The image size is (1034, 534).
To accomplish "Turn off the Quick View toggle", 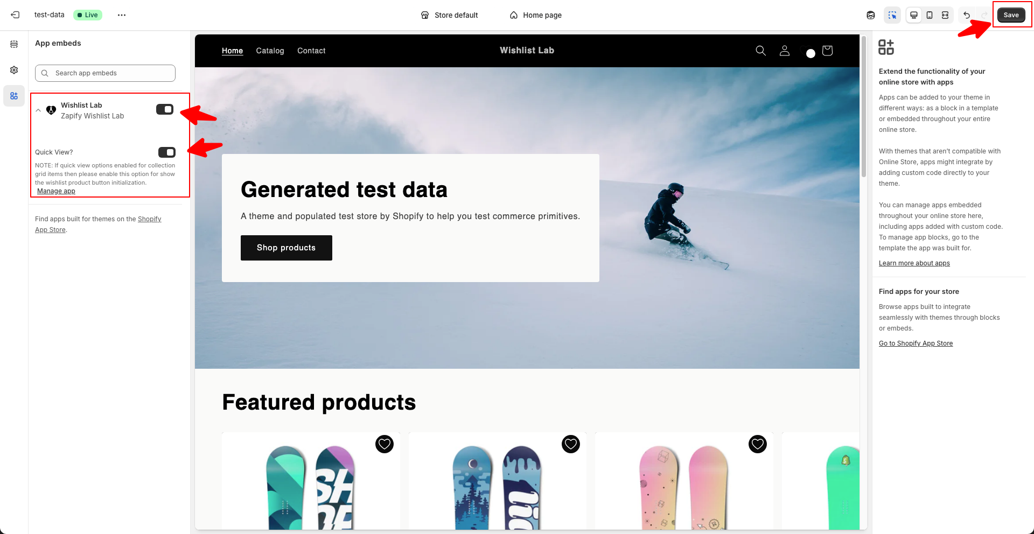I will coord(167,152).
